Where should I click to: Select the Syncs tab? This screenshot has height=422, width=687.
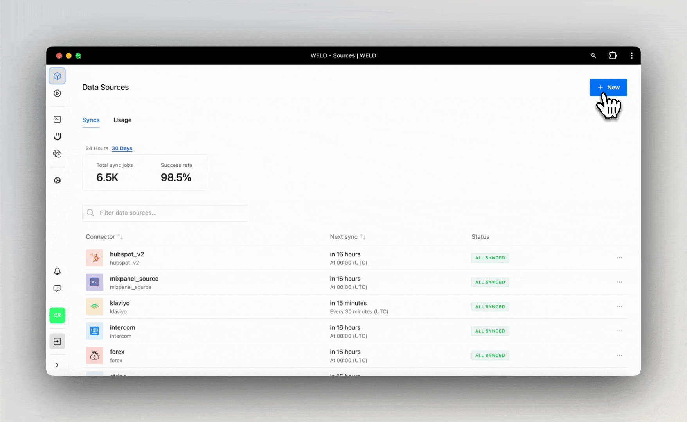[91, 120]
